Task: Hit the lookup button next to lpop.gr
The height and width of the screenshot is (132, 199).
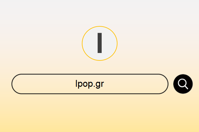Action: (x=183, y=84)
